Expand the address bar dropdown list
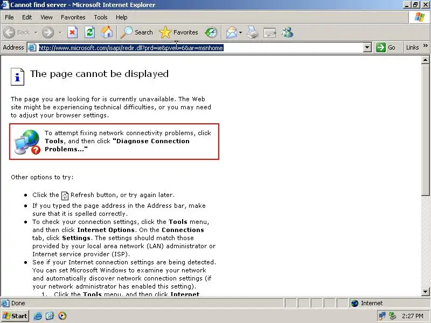Screen dimensions: 431x323 point(367,47)
